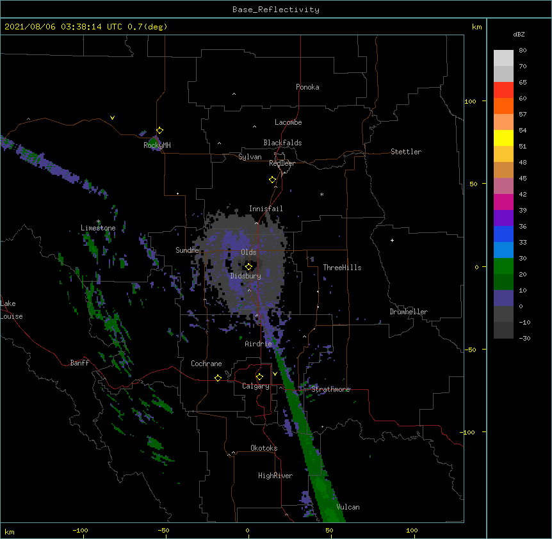The width and height of the screenshot is (552, 539).
Task: Select the magenta 39-42 dBZ legend swatch
Action: click(x=503, y=202)
